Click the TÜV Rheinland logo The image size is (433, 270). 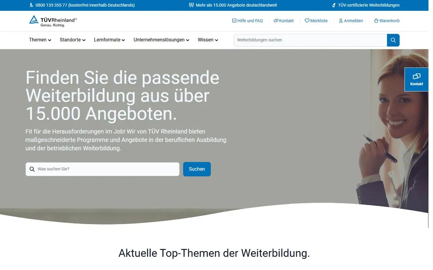click(53, 21)
